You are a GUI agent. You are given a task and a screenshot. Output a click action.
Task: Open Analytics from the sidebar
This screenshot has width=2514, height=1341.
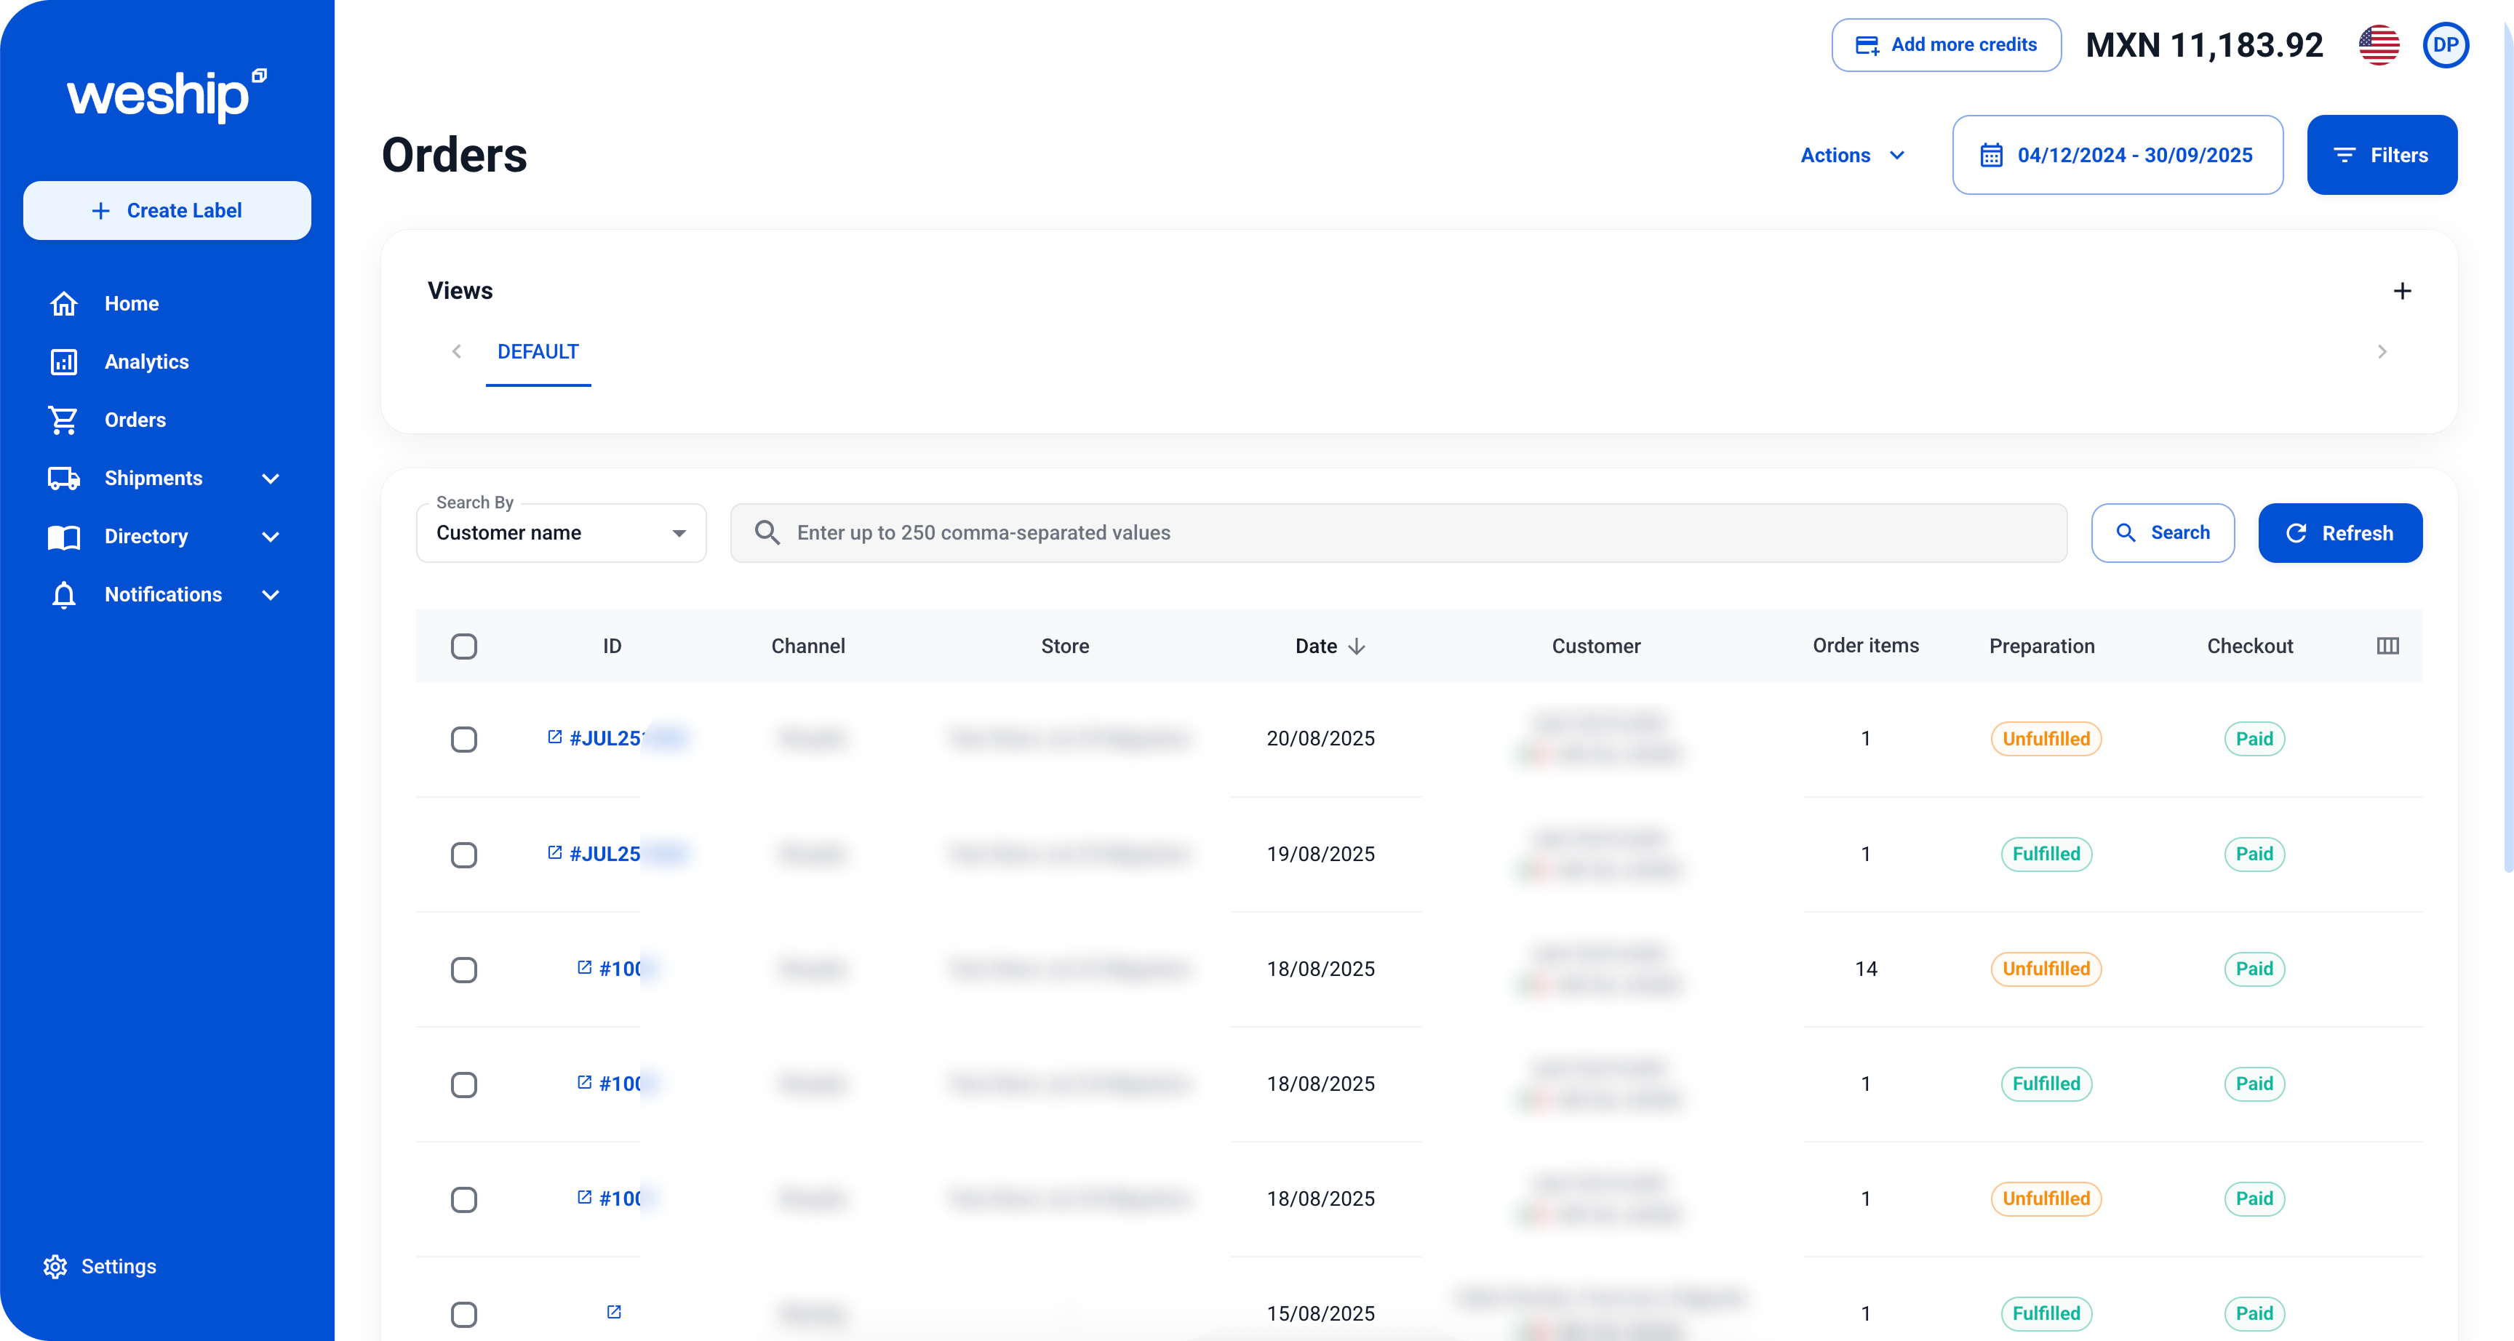point(146,362)
